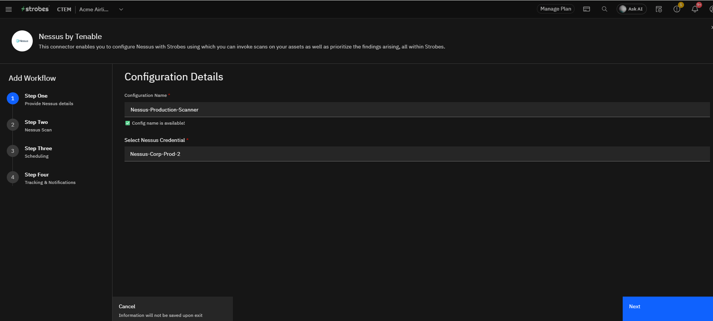The image size is (713, 321).
Task: Click the CTEM product label
Action: pyautogui.click(x=64, y=9)
